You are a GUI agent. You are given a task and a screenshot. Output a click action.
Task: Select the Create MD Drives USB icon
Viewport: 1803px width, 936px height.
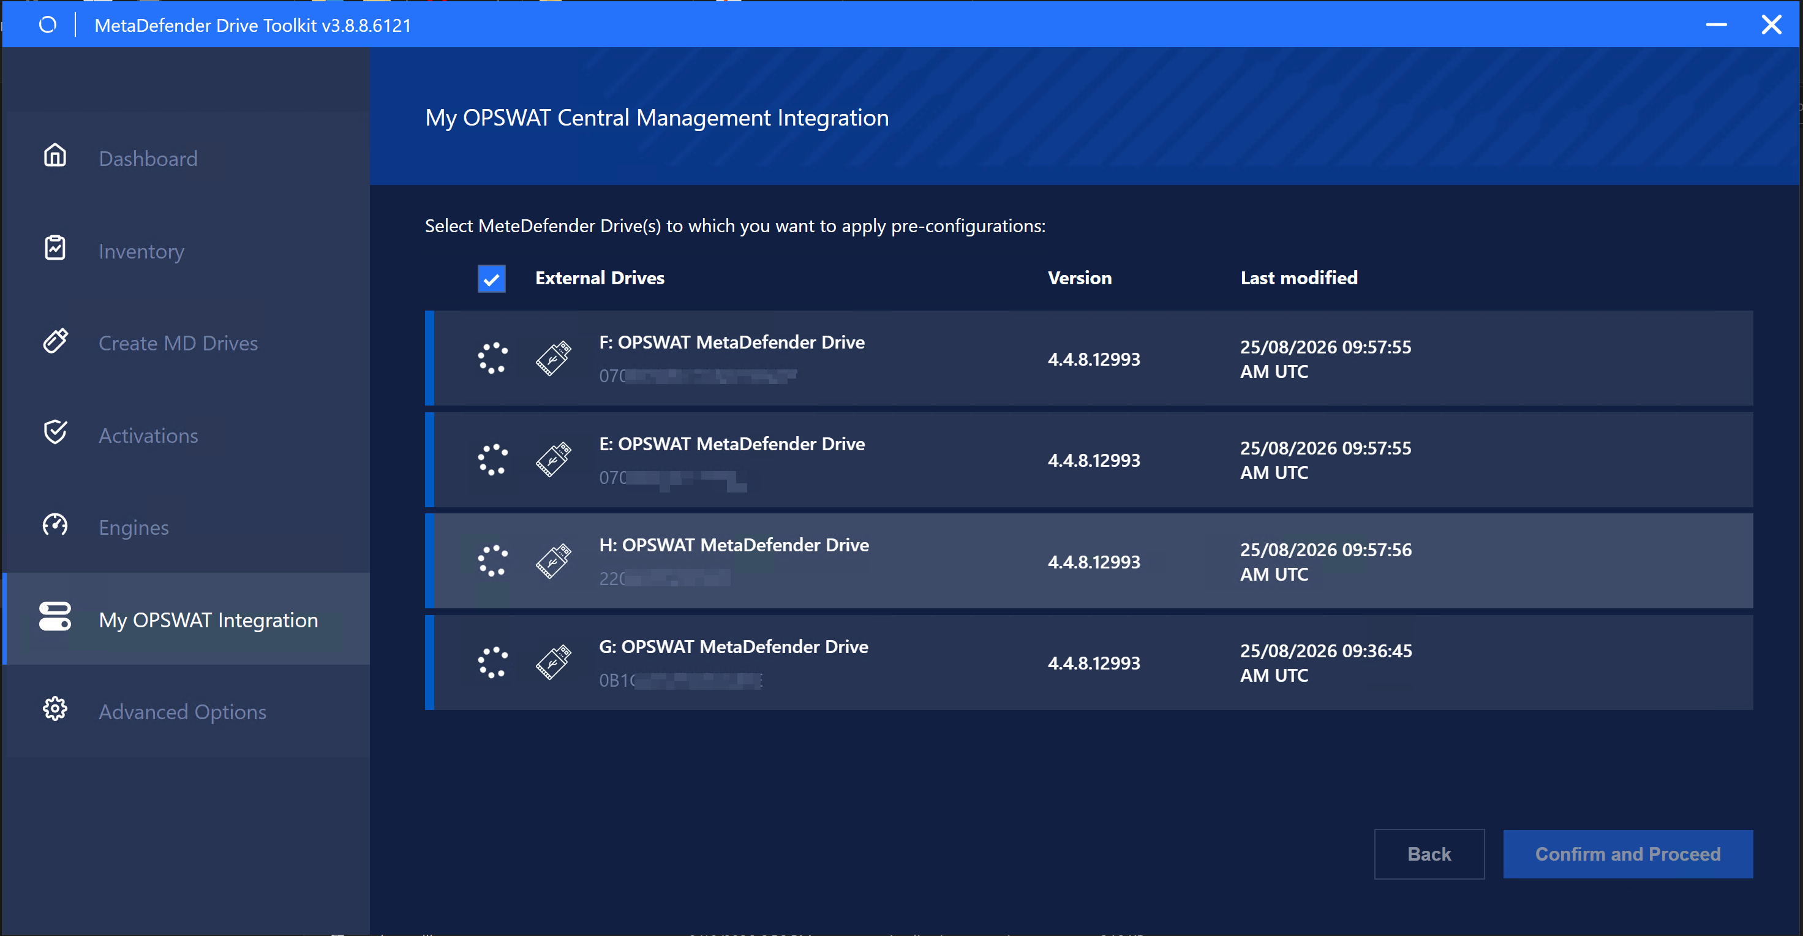(55, 340)
